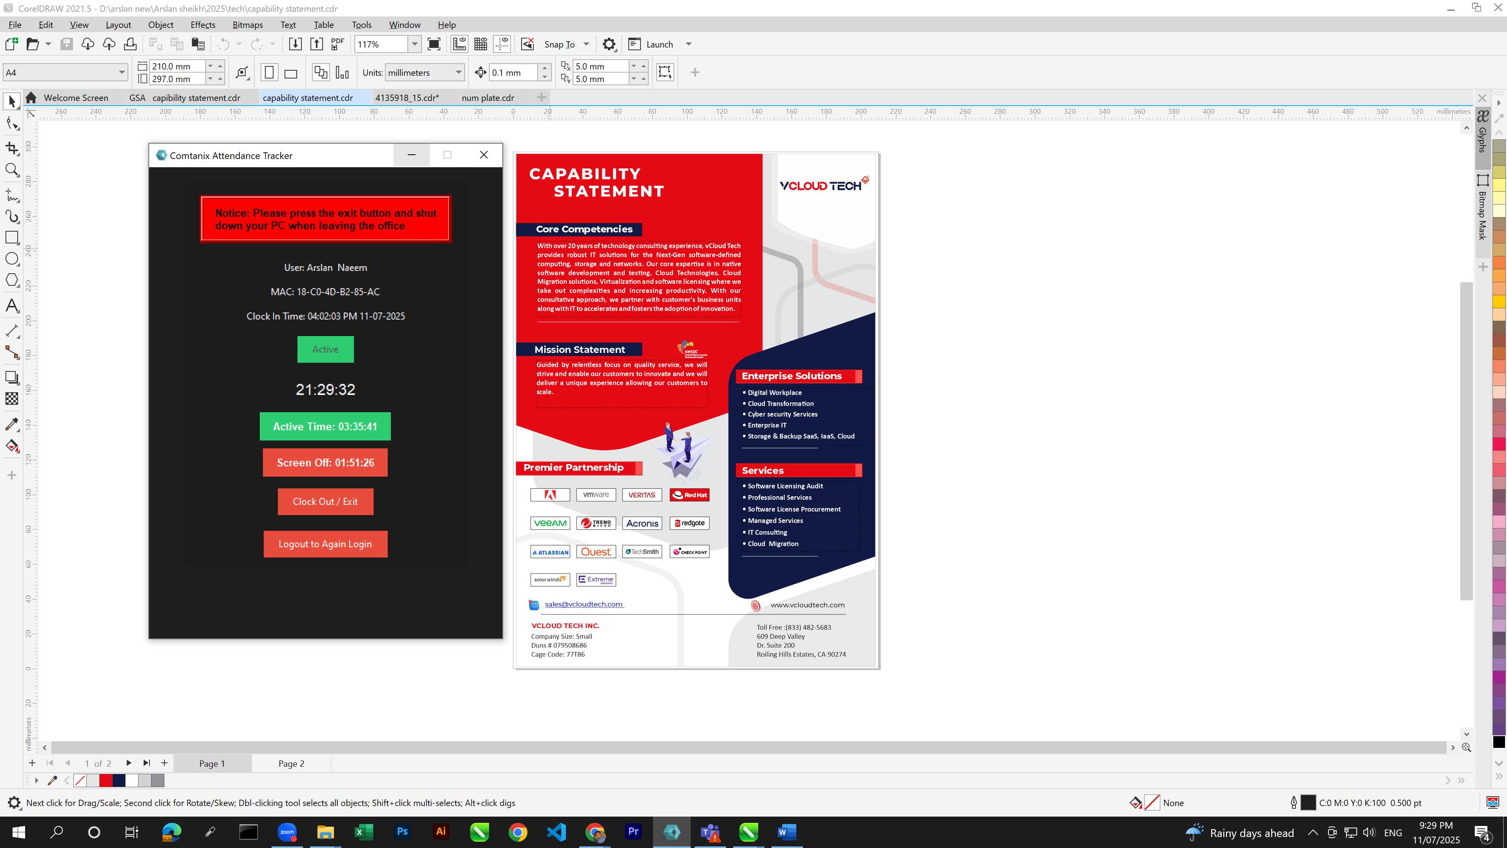Select the Interactive Fill tool
The image size is (1507, 848).
[12, 446]
